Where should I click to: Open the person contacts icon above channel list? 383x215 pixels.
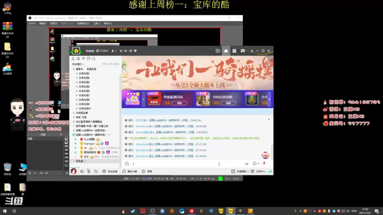coord(73,59)
